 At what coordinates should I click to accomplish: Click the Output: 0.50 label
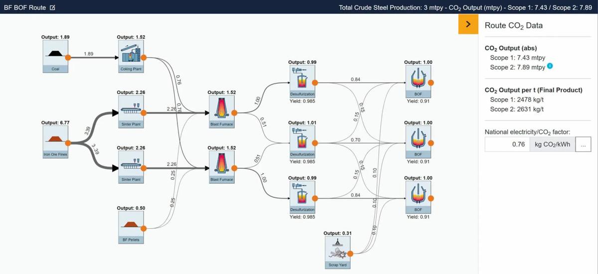click(x=131, y=208)
